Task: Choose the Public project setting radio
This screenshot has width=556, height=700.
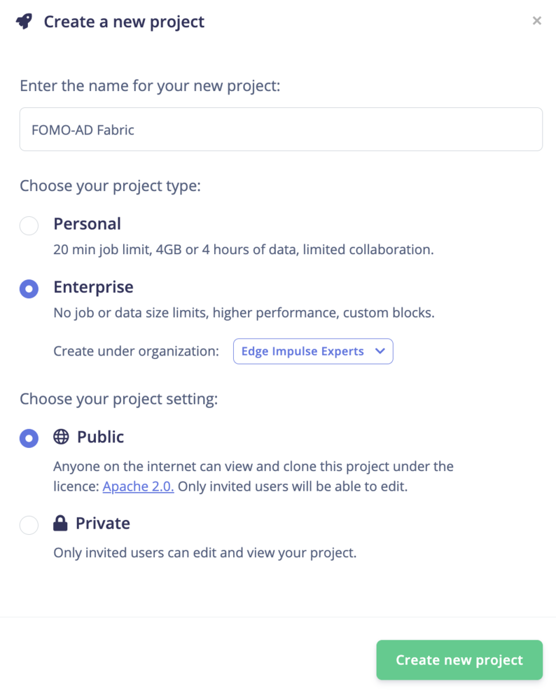Action: (29, 438)
